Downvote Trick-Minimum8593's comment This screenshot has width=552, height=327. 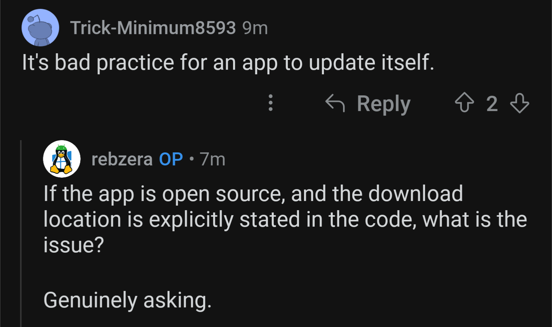[x=520, y=103]
